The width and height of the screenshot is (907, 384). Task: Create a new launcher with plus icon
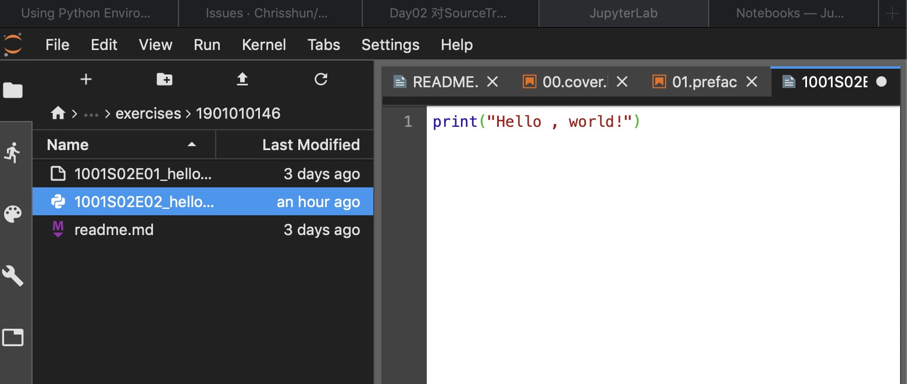pyautogui.click(x=85, y=80)
